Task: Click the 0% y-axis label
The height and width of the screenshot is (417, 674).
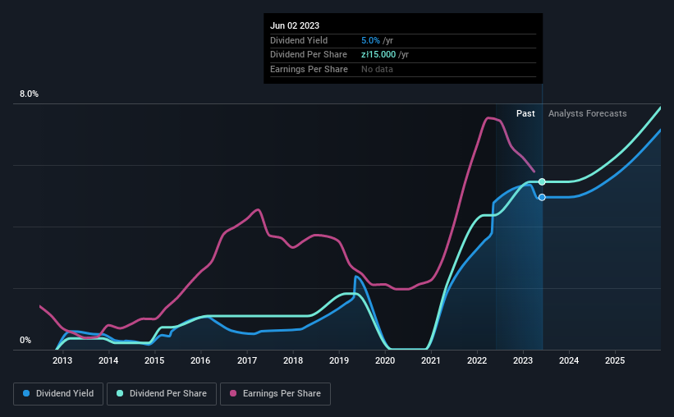Action: pos(25,341)
